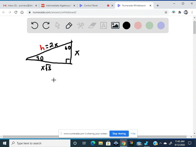Screen dimensions: 196x147
Task: Go to the browser home page
Action: click(x=22, y=12)
